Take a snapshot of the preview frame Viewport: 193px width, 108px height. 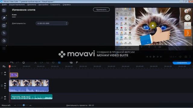coord(186,57)
